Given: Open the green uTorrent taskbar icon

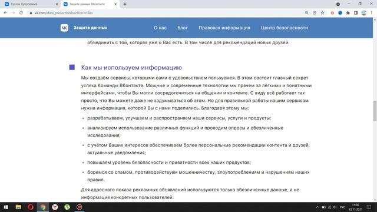Looking at the screenshot, I should point(67,207).
